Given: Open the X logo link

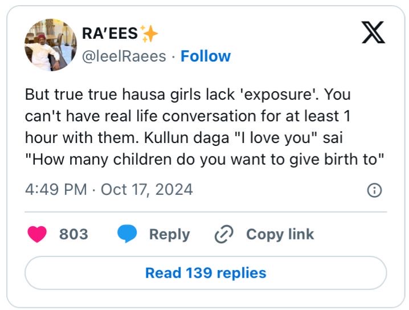Looking at the screenshot, I should click(373, 32).
